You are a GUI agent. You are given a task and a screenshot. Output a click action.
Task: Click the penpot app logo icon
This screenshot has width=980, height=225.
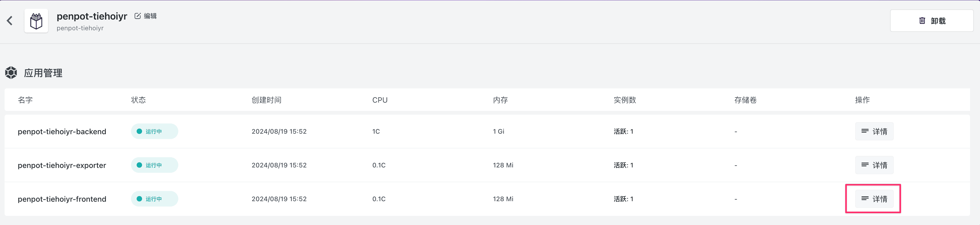pyautogui.click(x=36, y=21)
